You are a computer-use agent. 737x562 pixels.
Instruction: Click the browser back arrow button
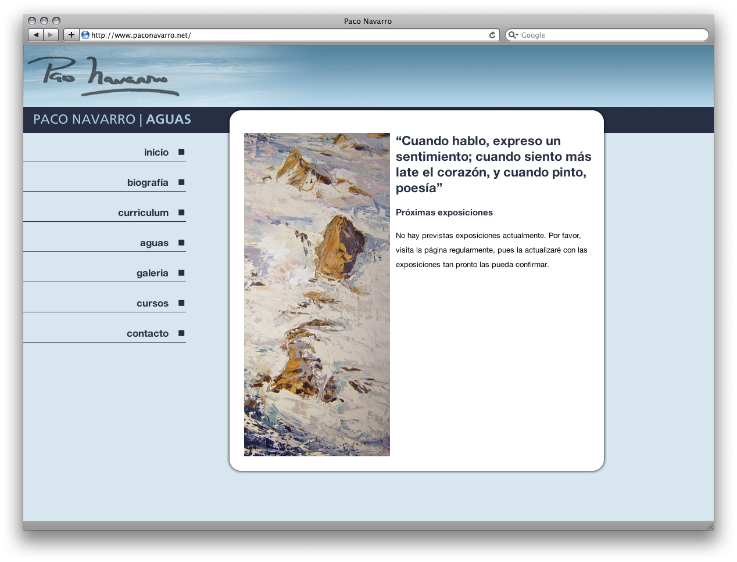tap(36, 35)
